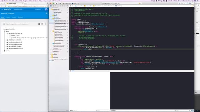Click the remove (minus) icon beside database URL

(42, 24)
